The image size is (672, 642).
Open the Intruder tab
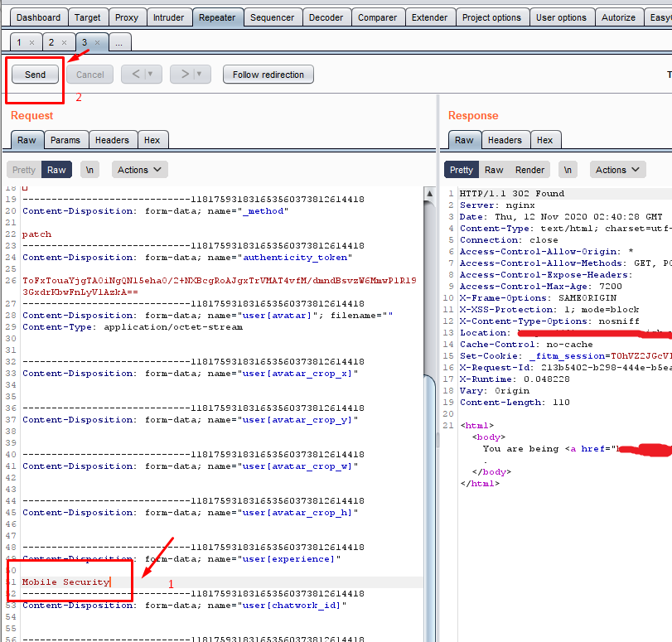tap(168, 17)
